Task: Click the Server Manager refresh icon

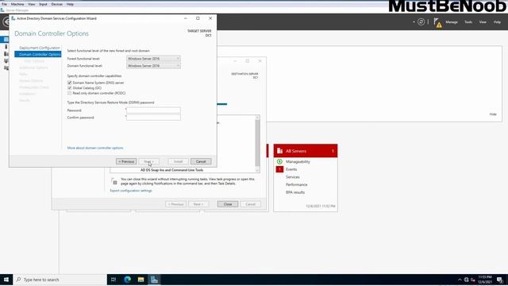Action: [421, 22]
